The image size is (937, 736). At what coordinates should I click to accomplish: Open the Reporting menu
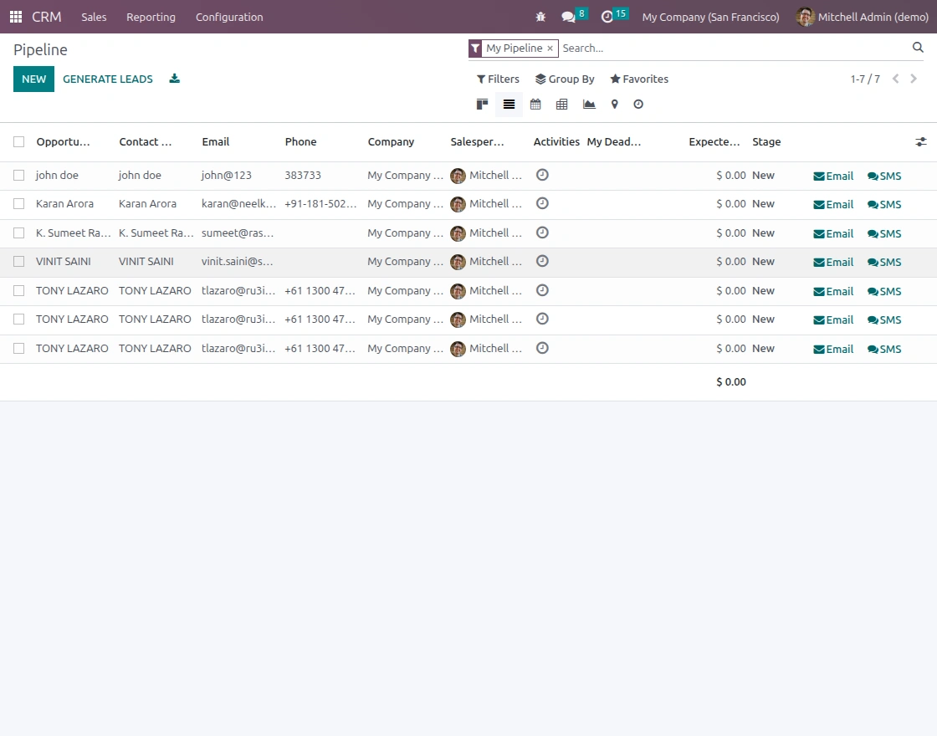click(151, 17)
